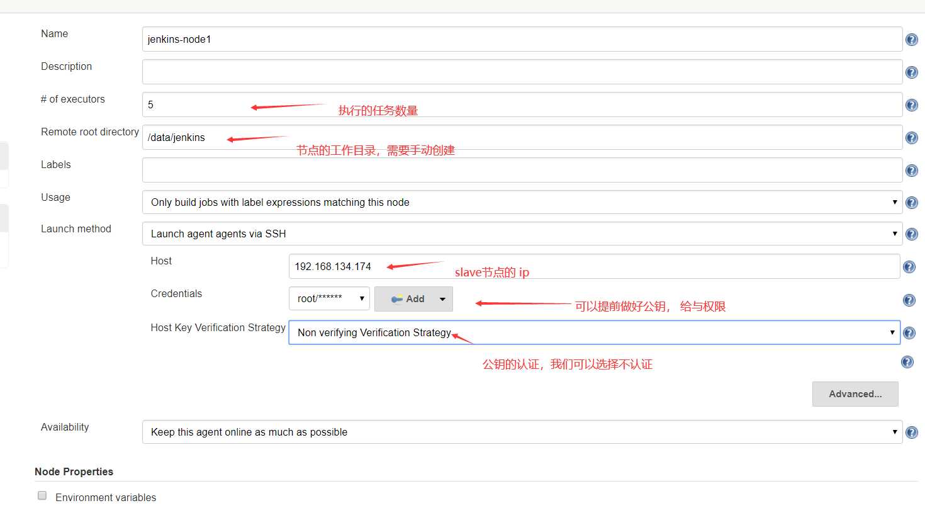Open help icon beside Labels field
This screenshot has height=508, width=925.
tap(911, 171)
